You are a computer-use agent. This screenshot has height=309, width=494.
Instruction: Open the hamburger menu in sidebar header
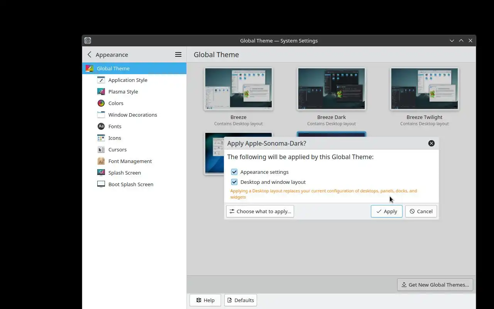pos(178,54)
